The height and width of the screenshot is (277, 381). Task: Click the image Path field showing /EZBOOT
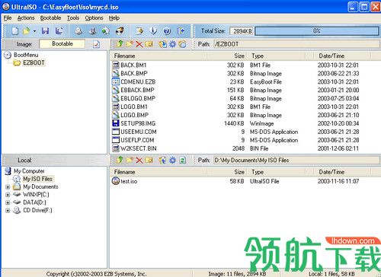coord(296,44)
